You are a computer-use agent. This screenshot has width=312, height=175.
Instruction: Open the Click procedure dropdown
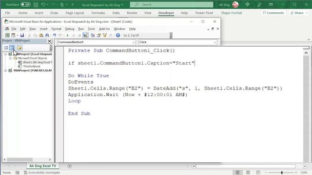point(214,42)
